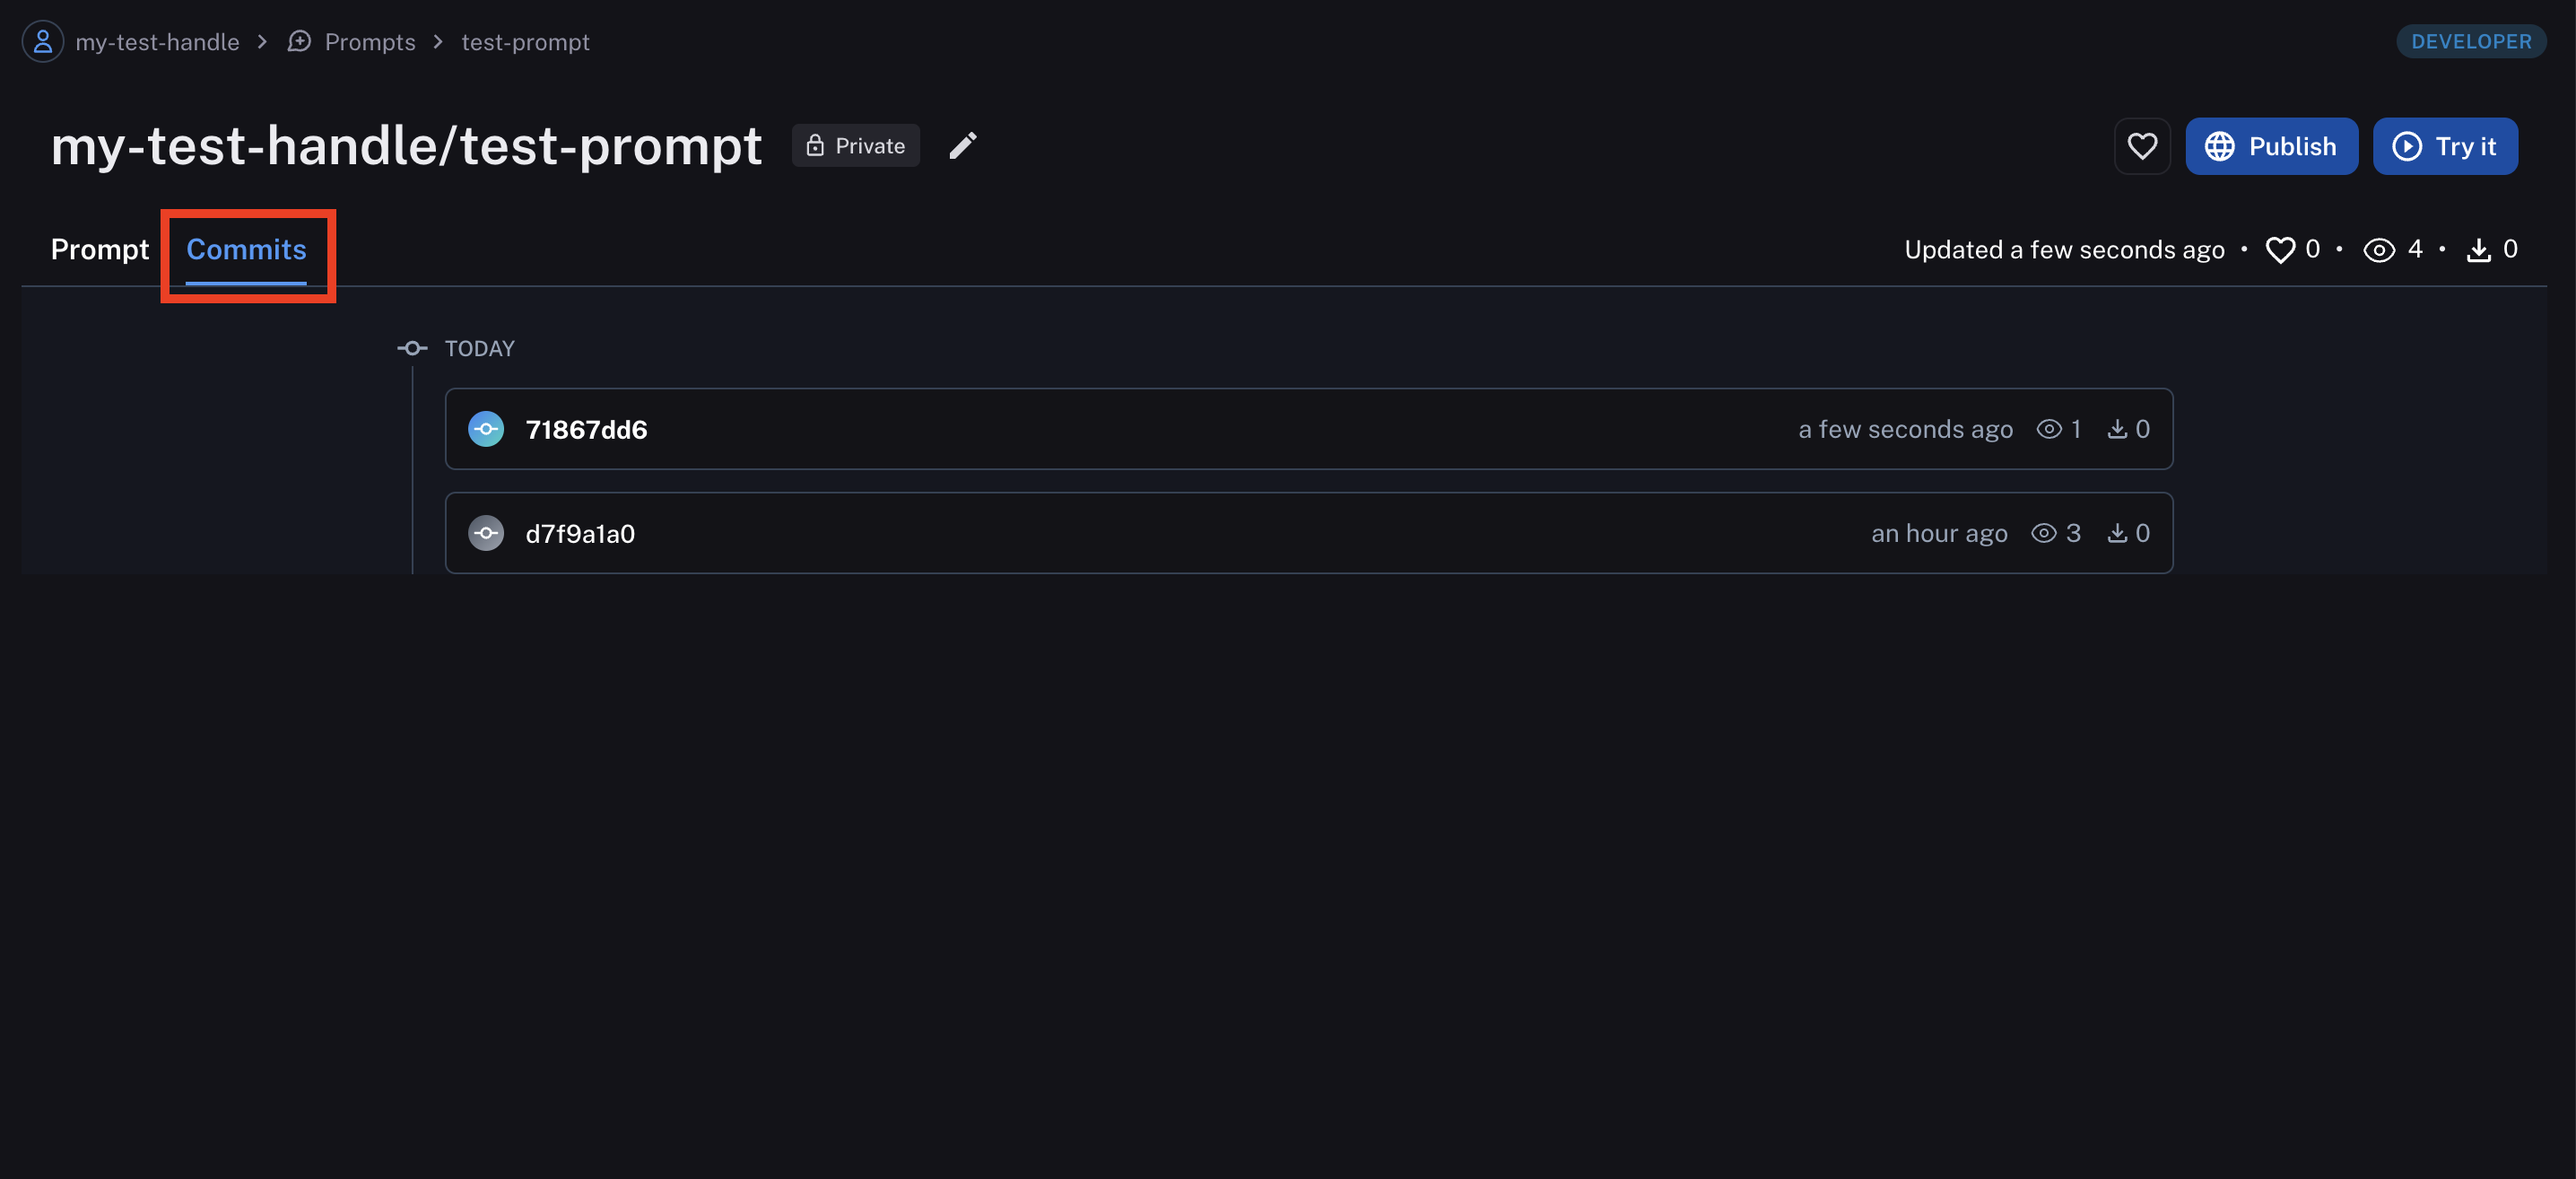Click the user avatar icon in breadcrumb
This screenshot has width=2576, height=1179.
point(42,42)
